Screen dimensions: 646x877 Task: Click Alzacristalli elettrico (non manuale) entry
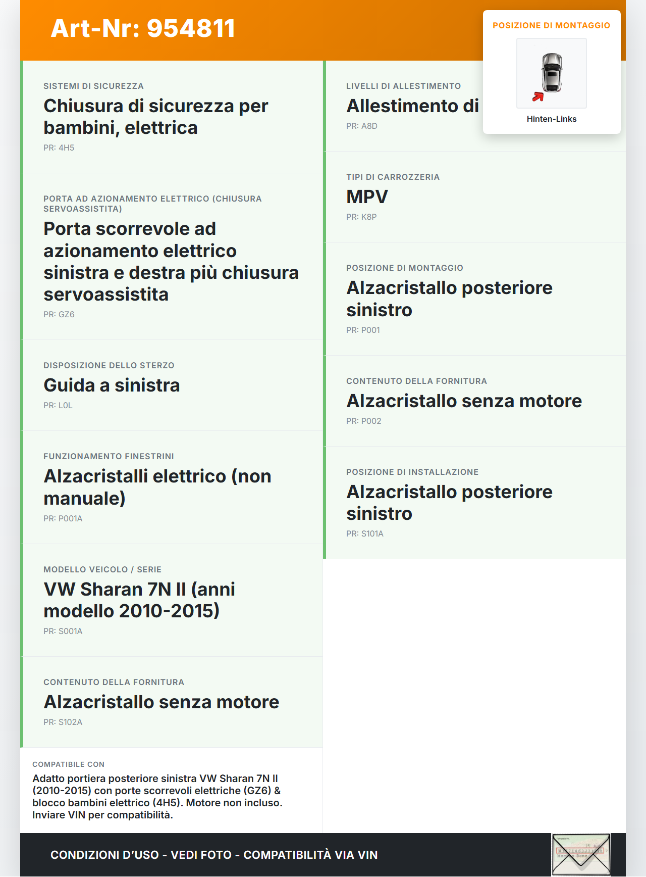pos(157,487)
